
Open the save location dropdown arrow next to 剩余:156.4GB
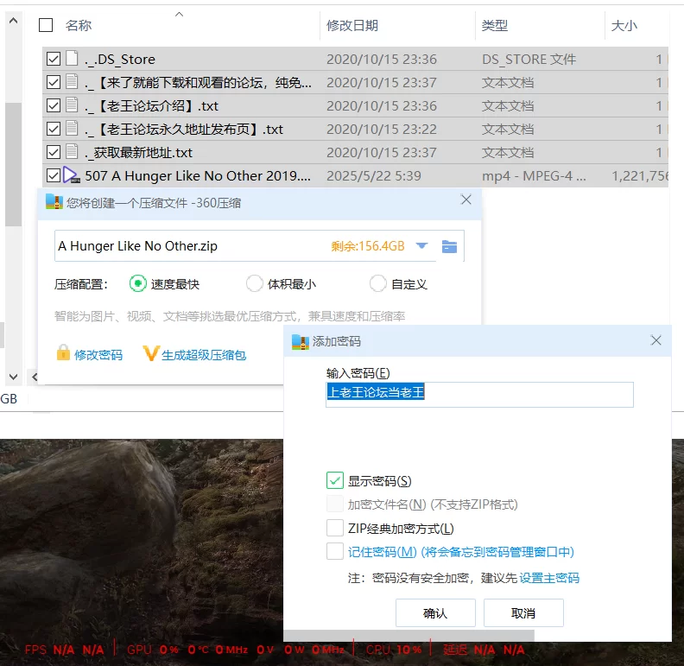tap(421, 245)
